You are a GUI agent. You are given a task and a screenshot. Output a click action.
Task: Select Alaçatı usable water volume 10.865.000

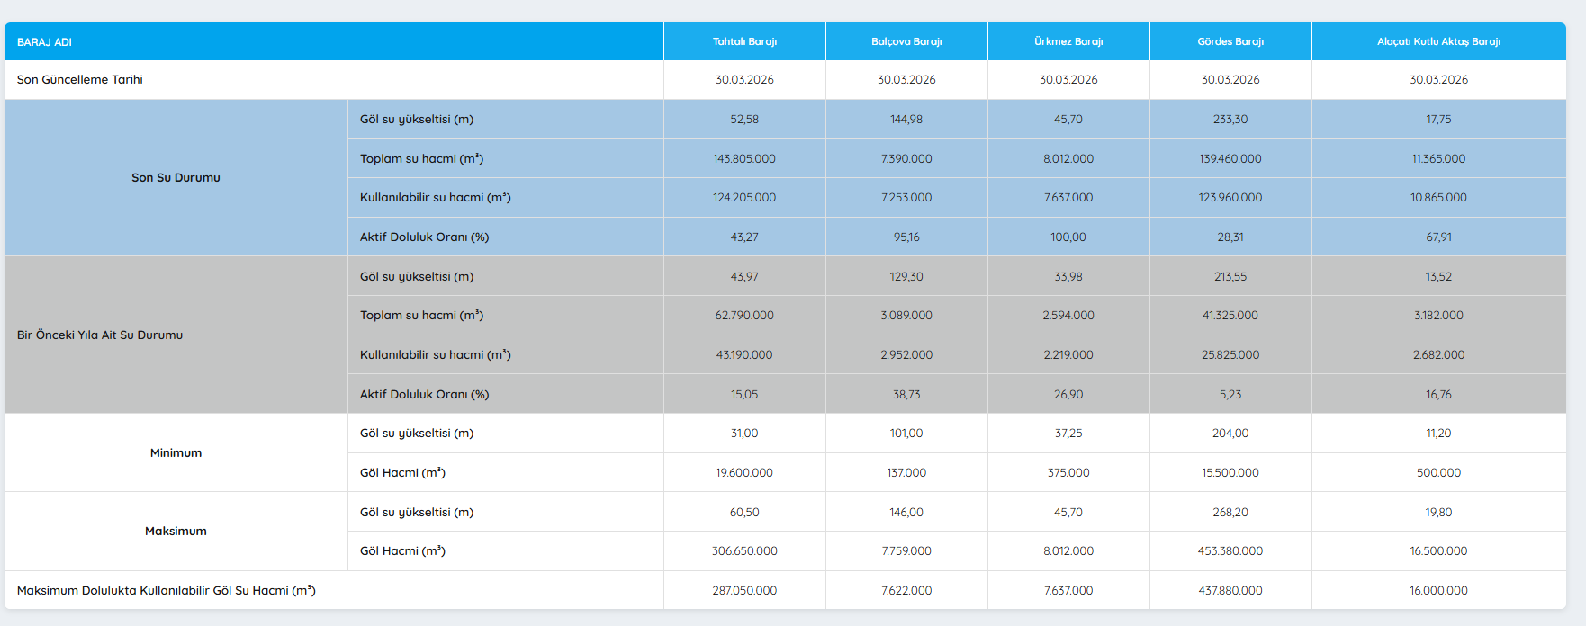1438,198
